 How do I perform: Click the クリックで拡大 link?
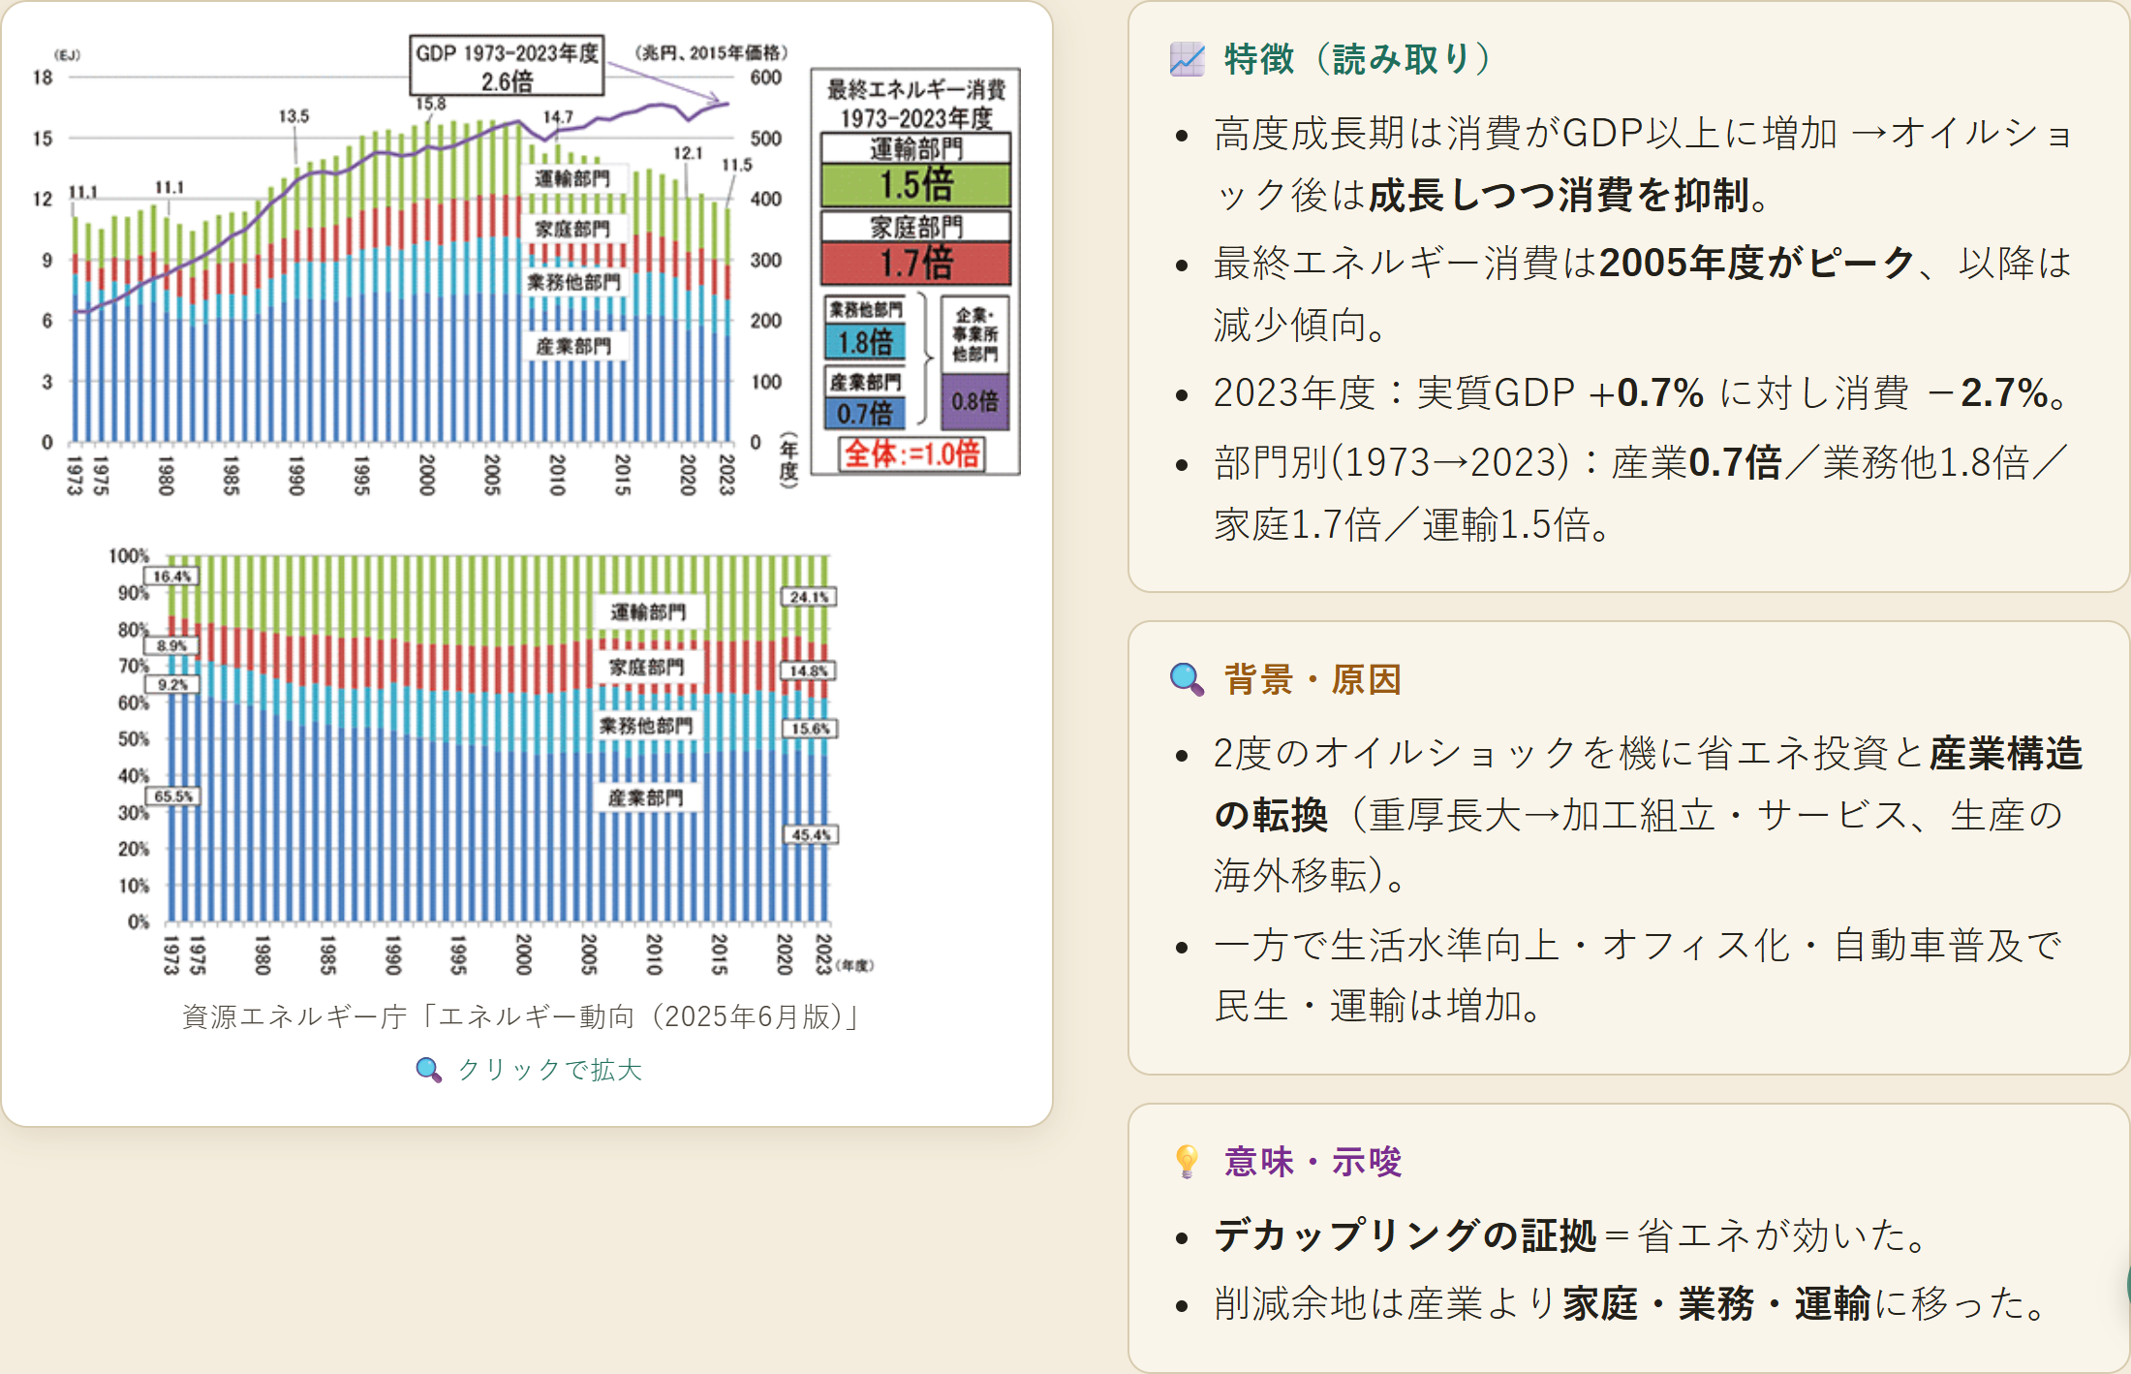tap(549, 1070)
